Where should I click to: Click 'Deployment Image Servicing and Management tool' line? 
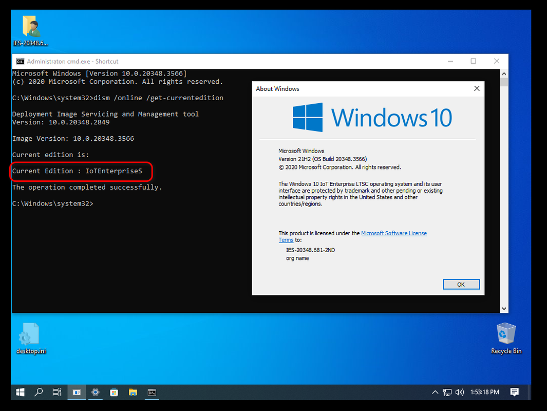[105, 114]
